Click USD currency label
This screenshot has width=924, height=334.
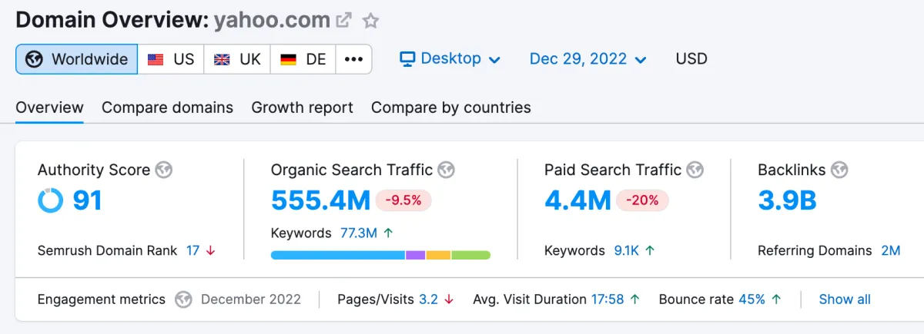(x=691, y=59)
